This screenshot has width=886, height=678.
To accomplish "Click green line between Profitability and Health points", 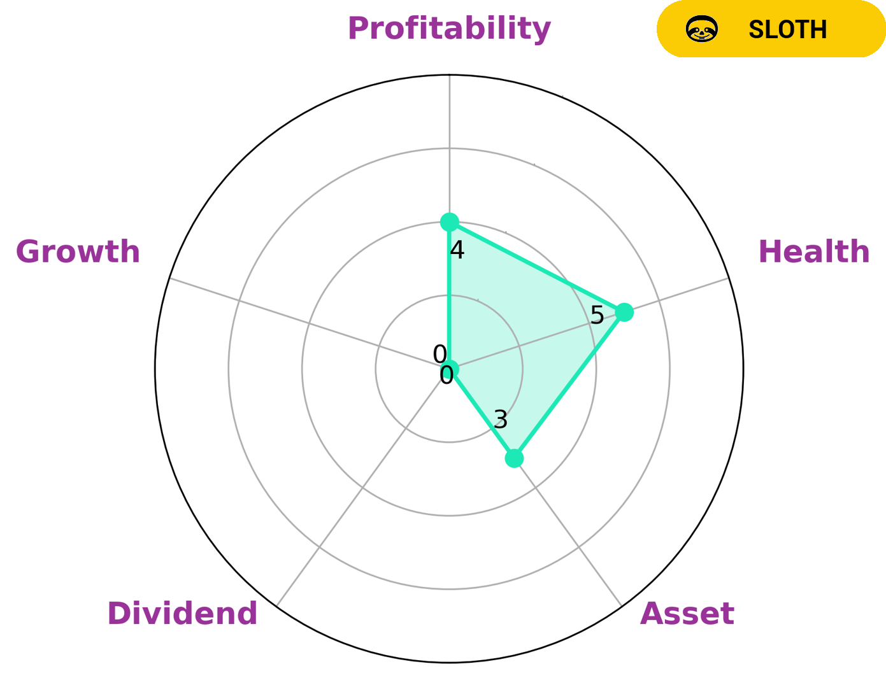I will (x=536, y=267).
